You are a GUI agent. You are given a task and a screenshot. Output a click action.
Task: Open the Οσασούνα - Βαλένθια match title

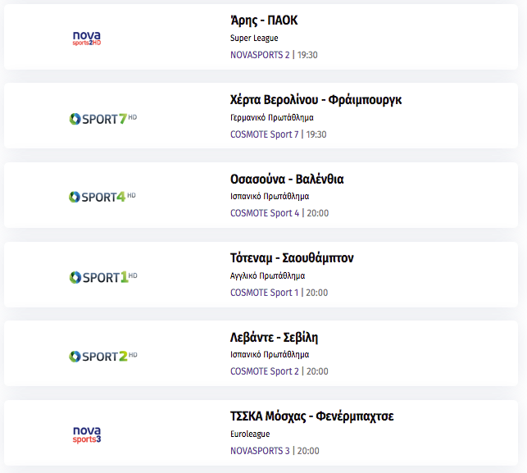click(287, 180)
